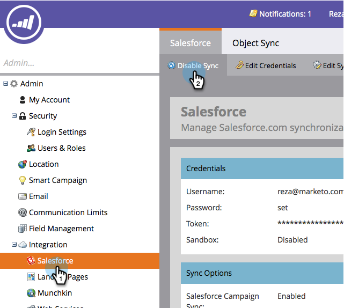Collapse the Admin tree node
The width and height of the screenshot is (344, 308).
(6, 84)
